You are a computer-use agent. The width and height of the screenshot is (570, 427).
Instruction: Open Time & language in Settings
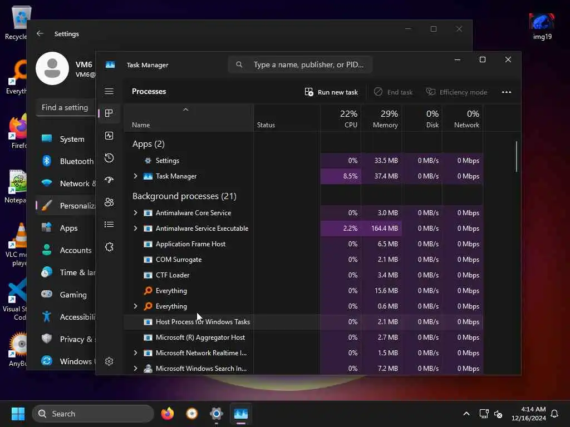coord(66,272)
